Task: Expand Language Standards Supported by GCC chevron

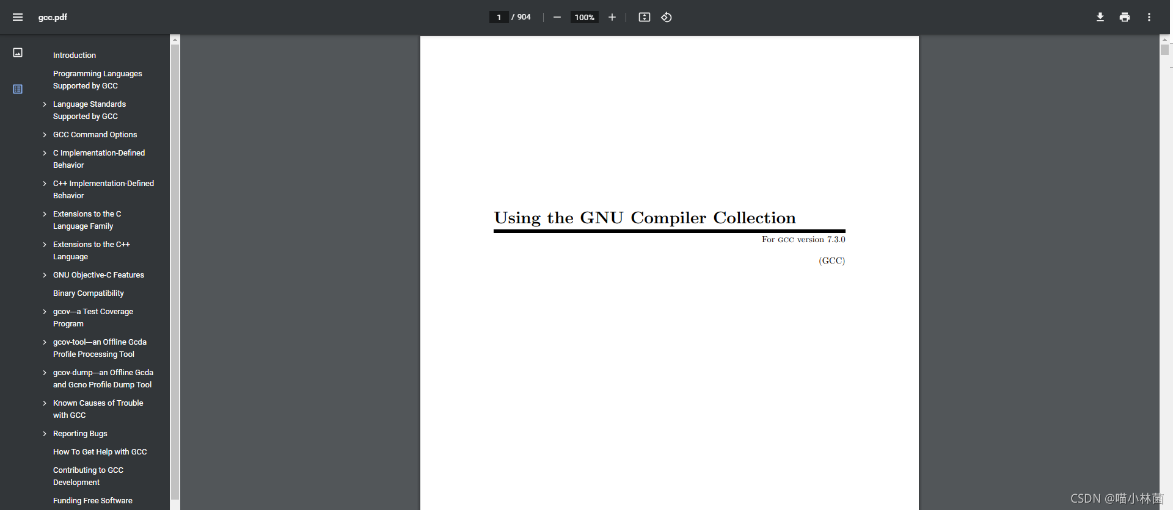Action: pos(45,104)
